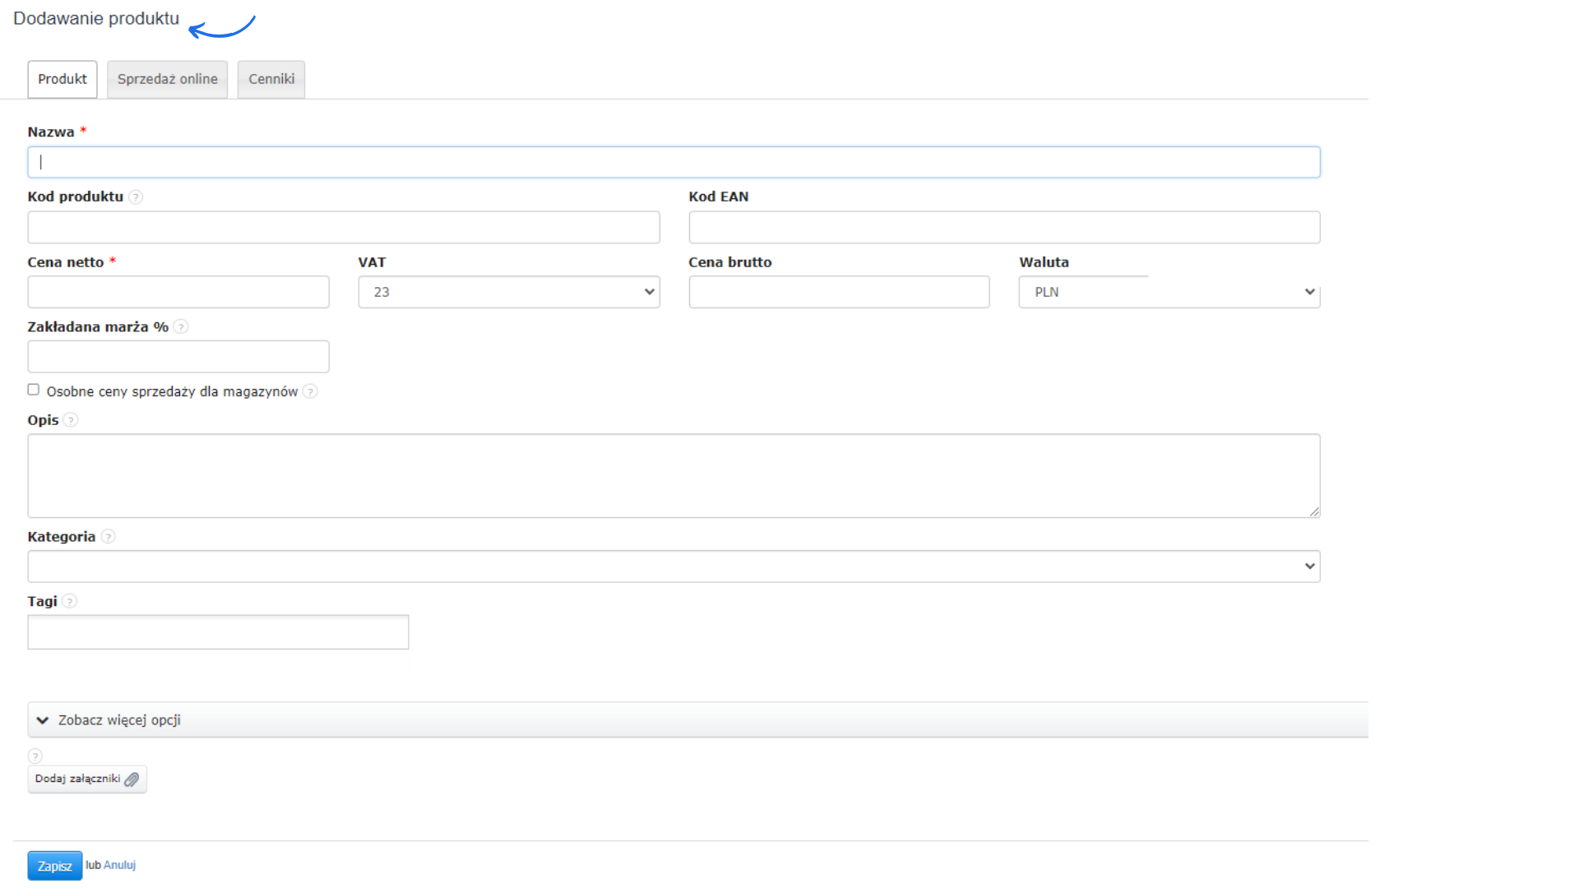This screenshot has height=888, width=1579.
Task: Switch to Cenniki tab
Action: pos(271,79)
